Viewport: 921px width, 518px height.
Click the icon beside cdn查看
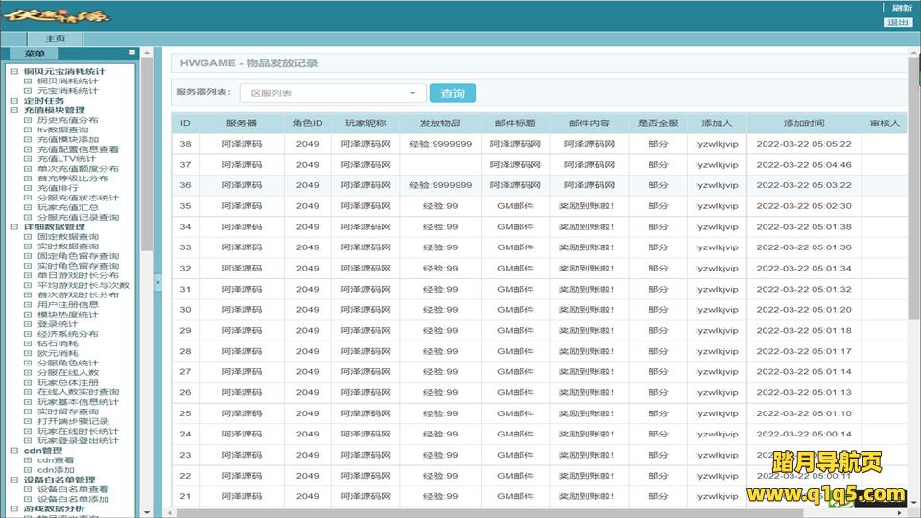[28, 460]
